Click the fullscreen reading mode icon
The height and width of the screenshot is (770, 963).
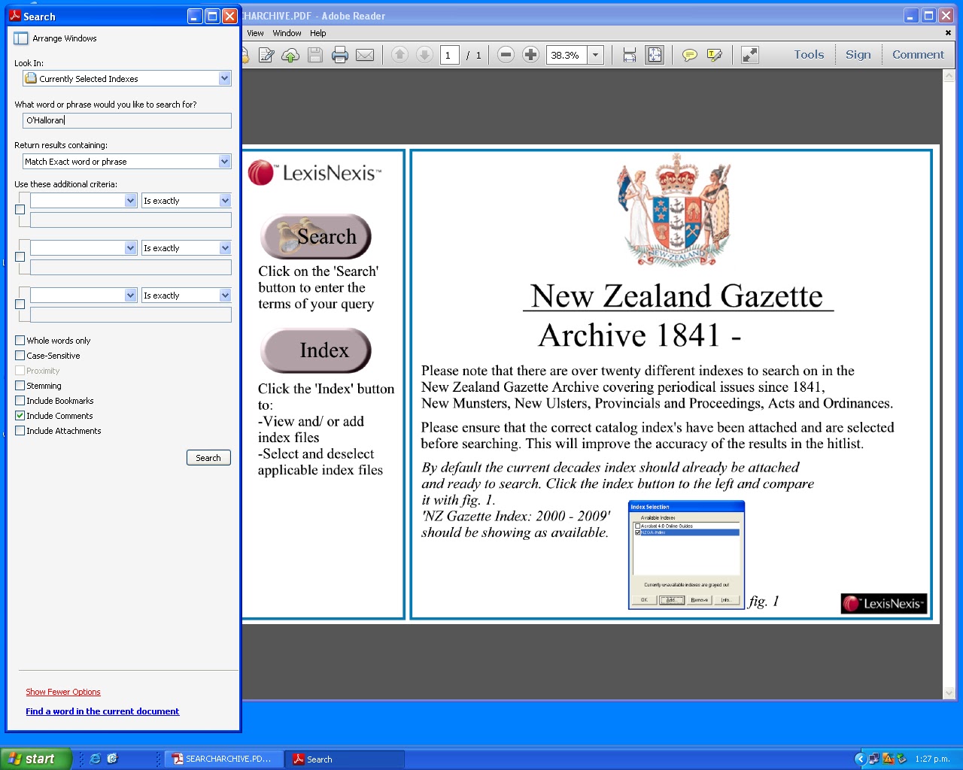[x=749, y=54]
